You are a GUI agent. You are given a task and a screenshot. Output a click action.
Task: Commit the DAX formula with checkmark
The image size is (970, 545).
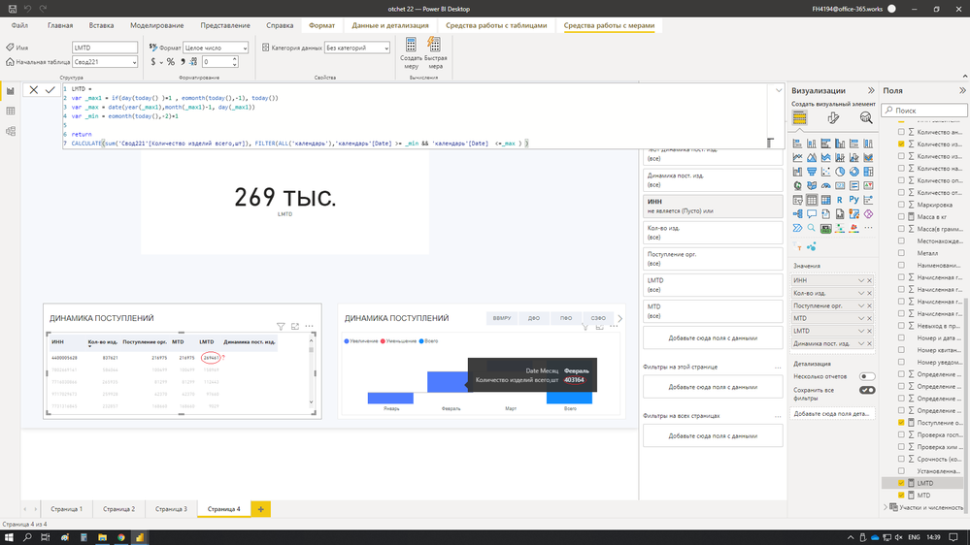point(50,90)
